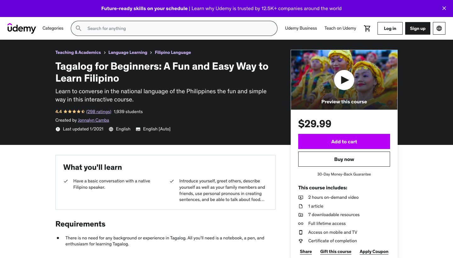Click the Sign up button
Image resolution: width=453 pixels, height=258 pixels.
point(417,28)
